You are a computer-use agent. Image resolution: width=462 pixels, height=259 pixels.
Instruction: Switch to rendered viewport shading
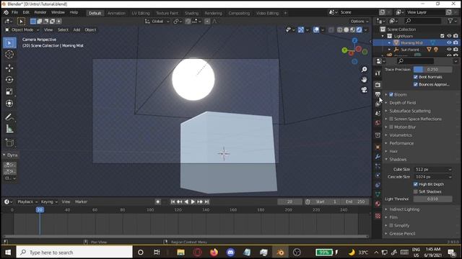point(359,29)
